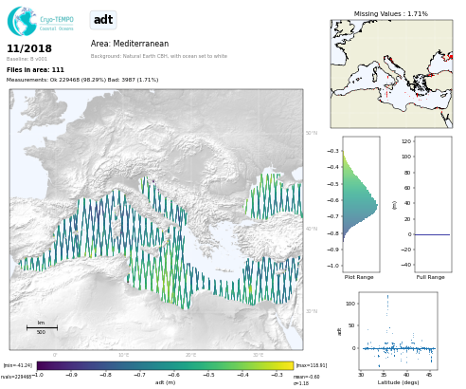The width and height of the screenshot is (466, 389).
Task: Click the viridis colorbar near -0.6
Action: click(x=174, y=365)
